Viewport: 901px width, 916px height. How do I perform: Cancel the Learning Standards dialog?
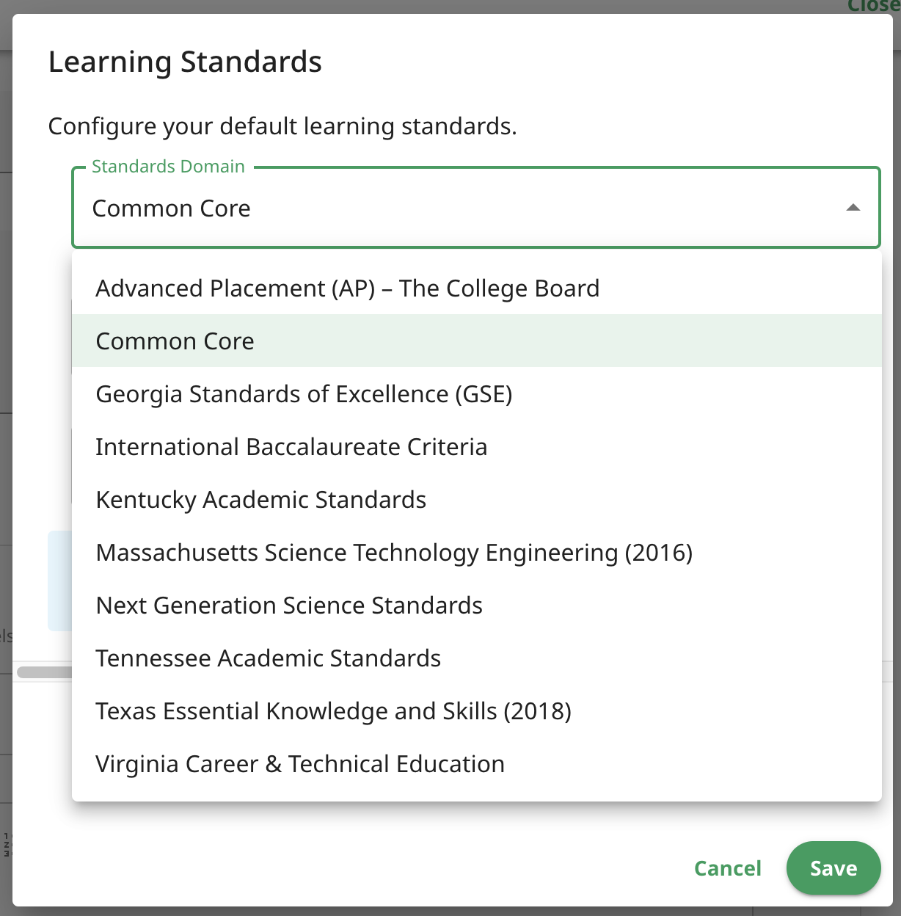click(728, 868)
